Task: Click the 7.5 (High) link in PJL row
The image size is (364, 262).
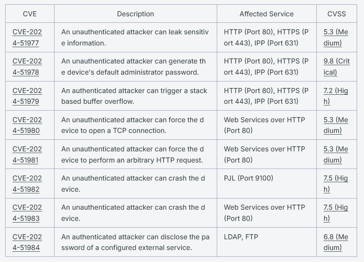Action: 336,184
